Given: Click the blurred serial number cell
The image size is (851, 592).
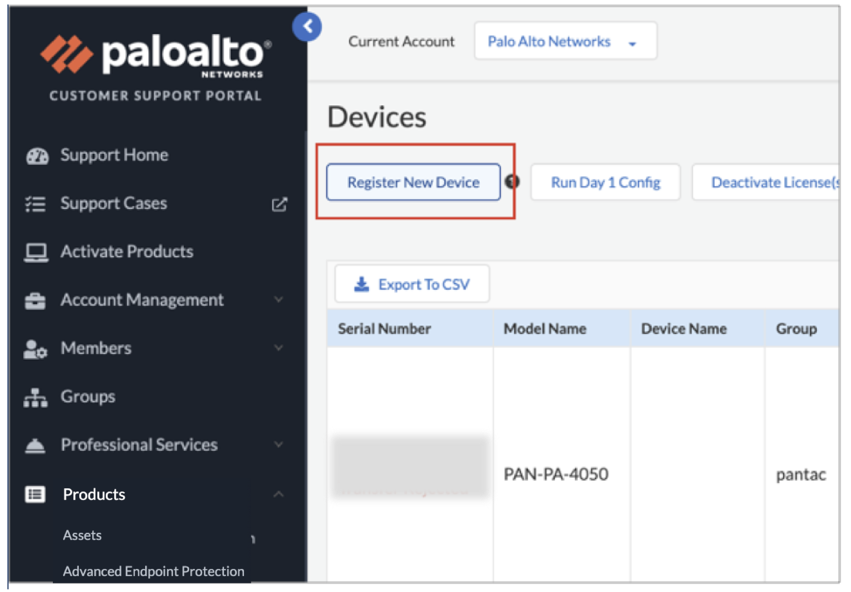Looking at the screenshot, I should pos(410,467).
